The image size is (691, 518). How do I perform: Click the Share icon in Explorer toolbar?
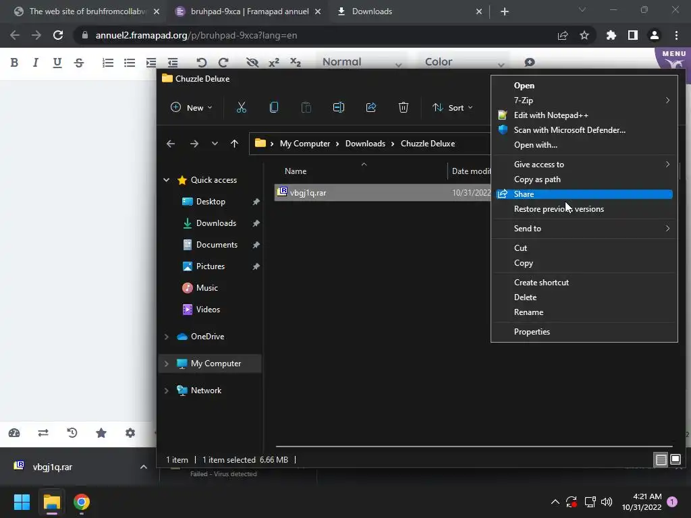pos(371,107)
